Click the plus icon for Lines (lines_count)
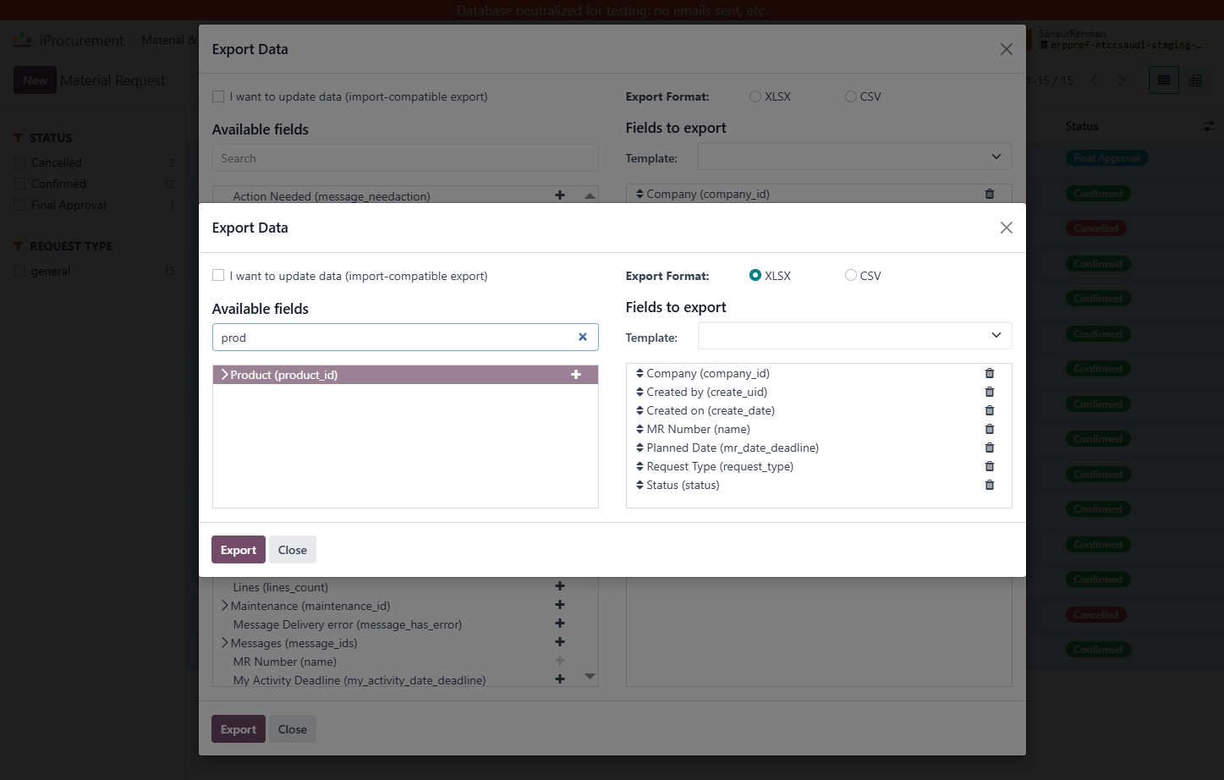 coord(560,586)
